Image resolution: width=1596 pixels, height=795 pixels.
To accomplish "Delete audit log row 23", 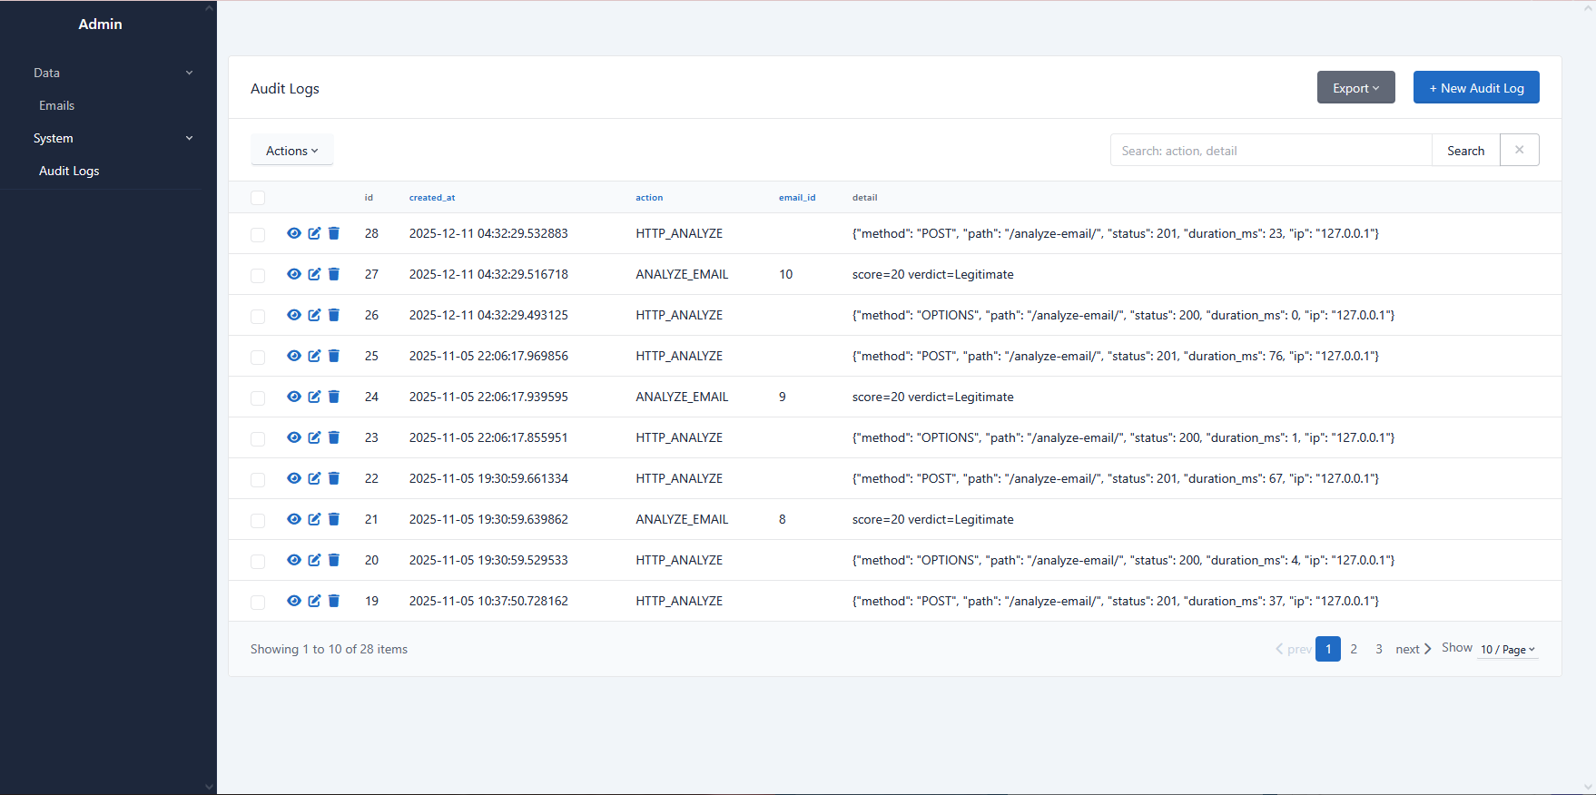I will pos(334,437).
